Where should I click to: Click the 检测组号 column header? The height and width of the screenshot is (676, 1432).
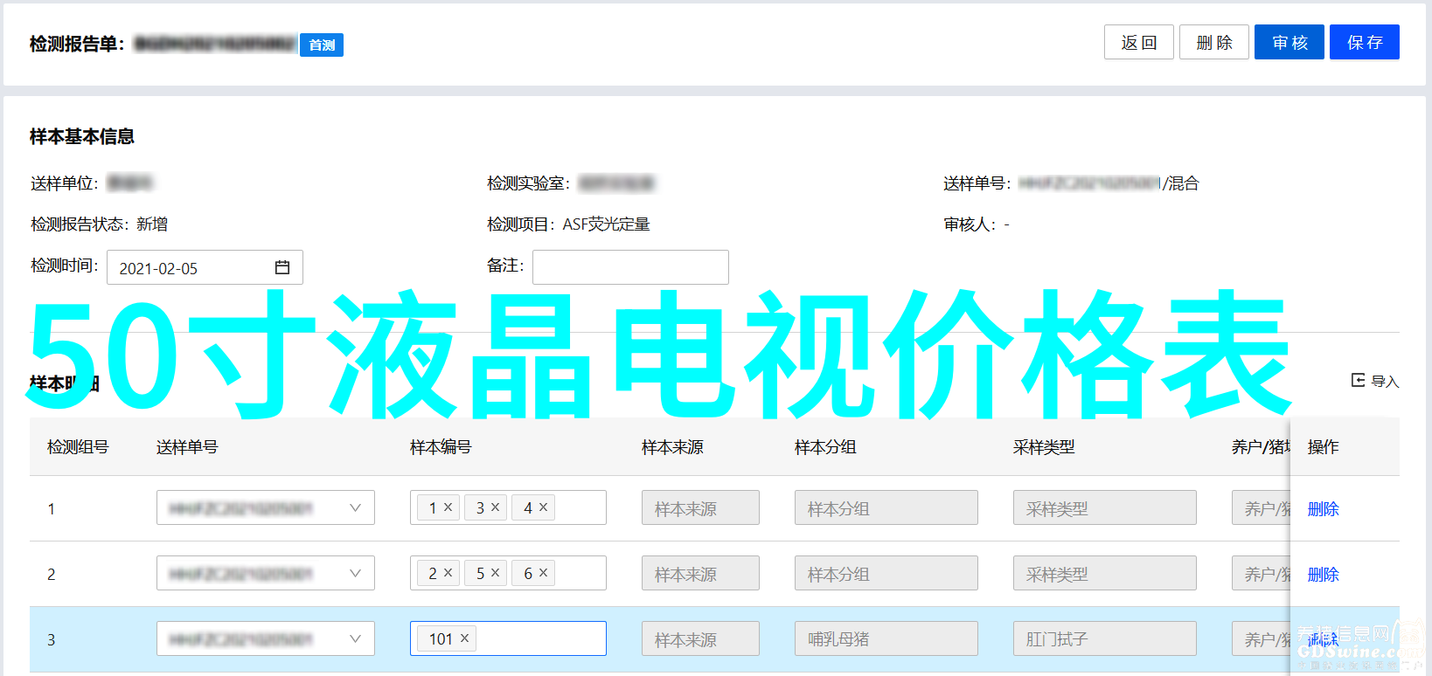pos(78,447)
